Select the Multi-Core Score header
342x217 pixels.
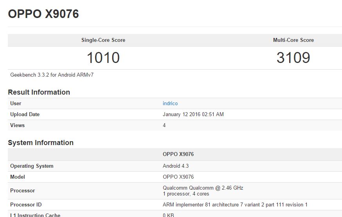click(x=293, y=40)
